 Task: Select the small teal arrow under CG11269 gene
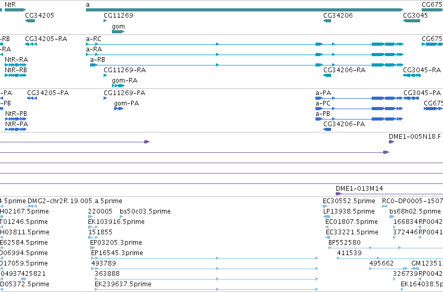click(x=105, y=21)
